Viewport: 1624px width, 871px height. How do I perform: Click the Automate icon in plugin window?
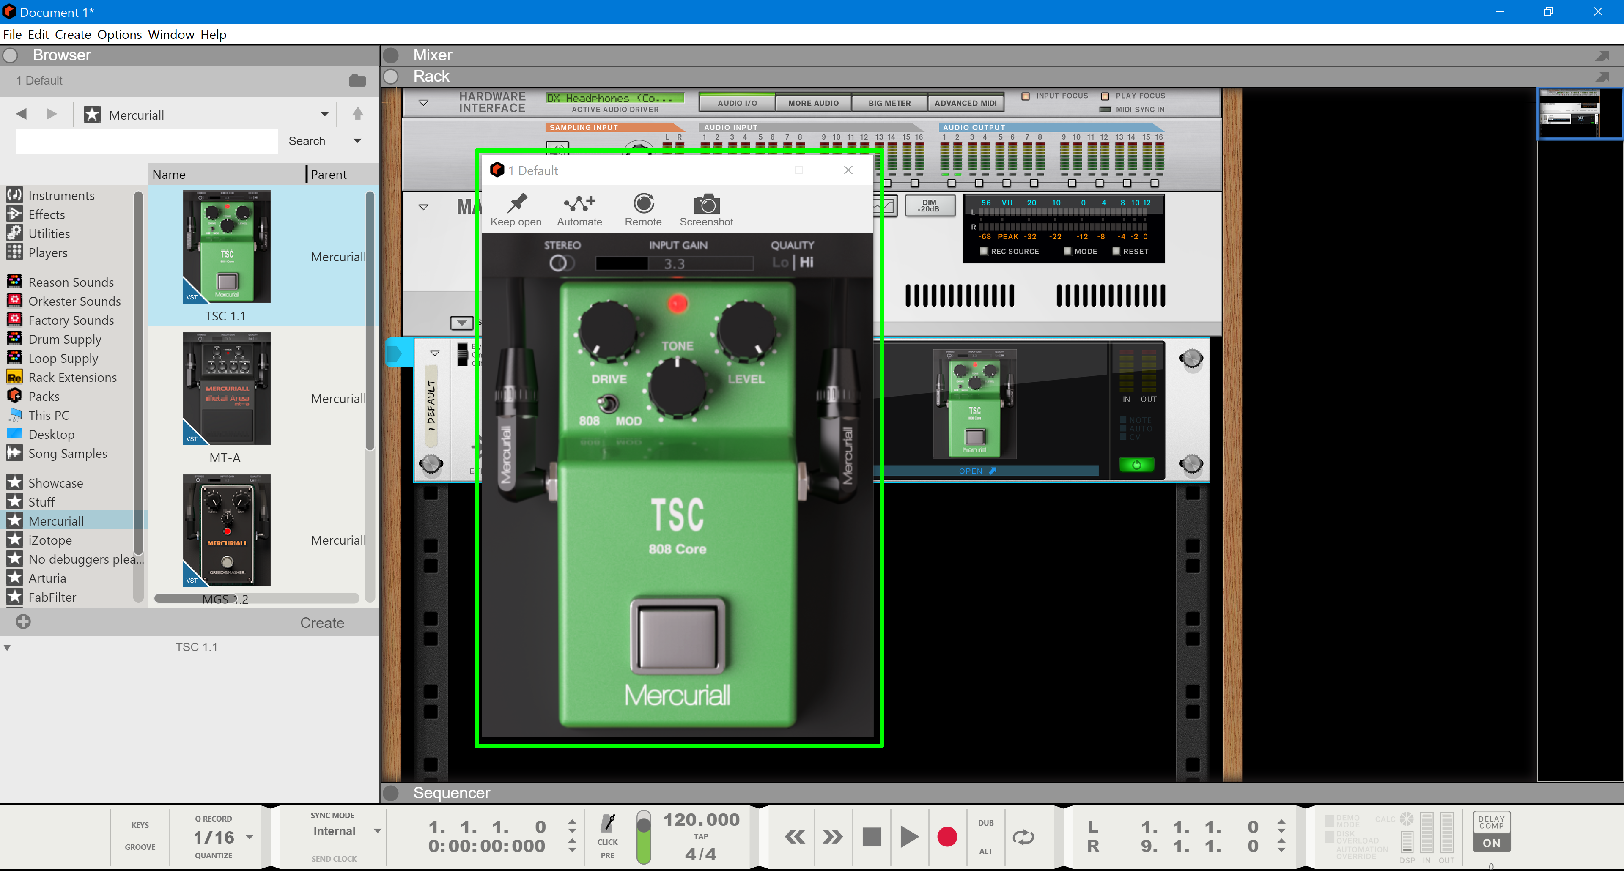579,203
